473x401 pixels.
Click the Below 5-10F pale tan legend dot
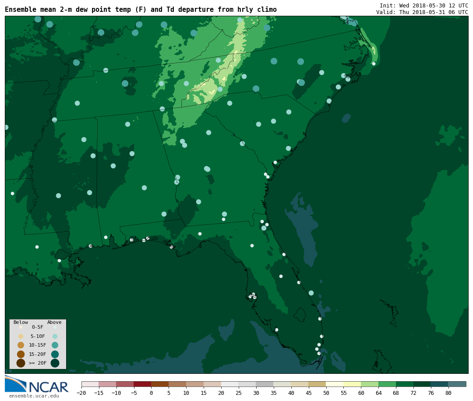coord(21,336)
